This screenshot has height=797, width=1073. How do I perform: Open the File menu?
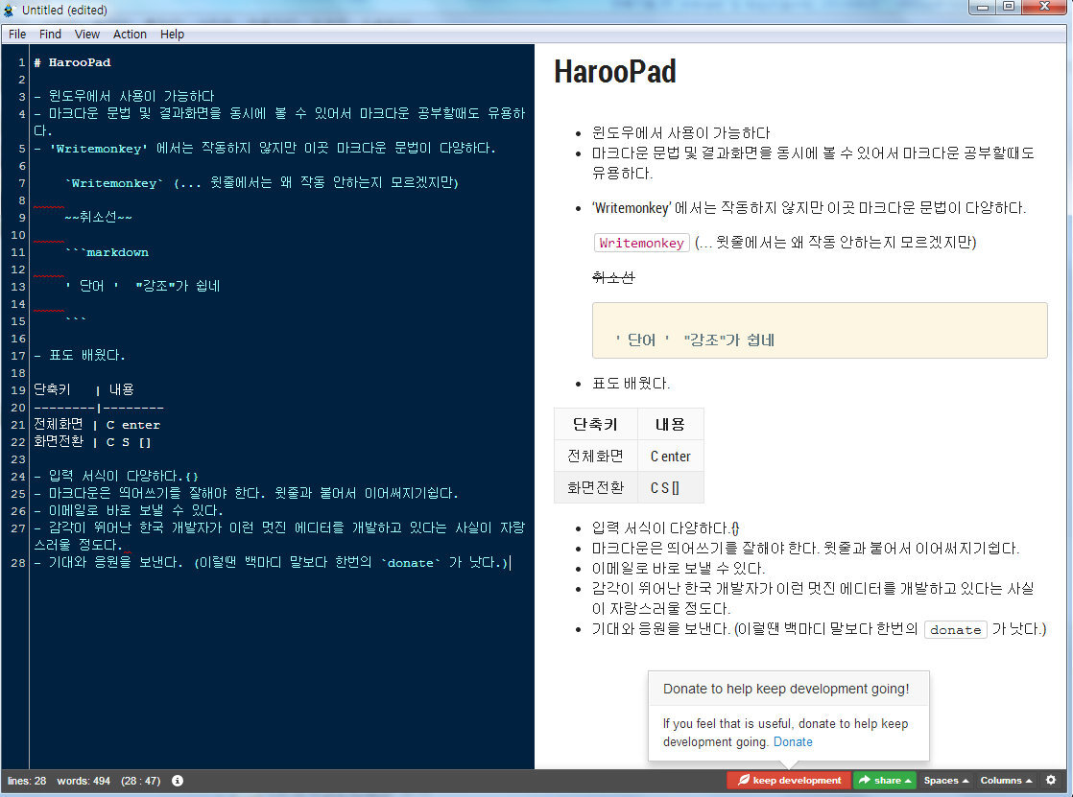pos(17,35)
